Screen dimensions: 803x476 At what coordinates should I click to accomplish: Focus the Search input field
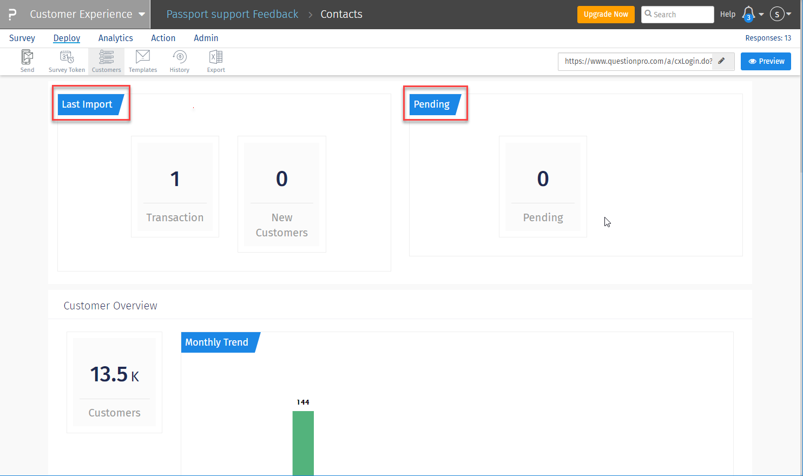677,15
